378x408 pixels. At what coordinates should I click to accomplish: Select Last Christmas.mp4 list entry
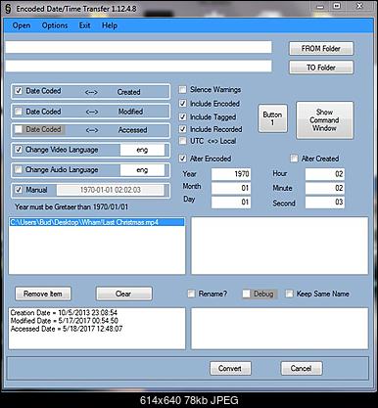97,222
